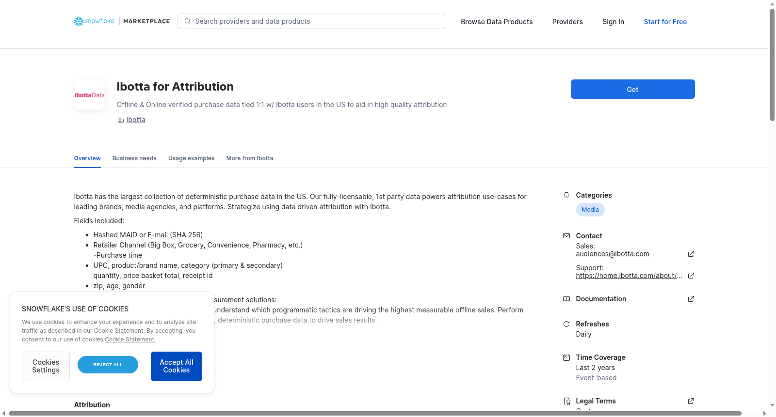This screenshot has width=776, height=417.
Task: Click the Categories bookmark icon
Action: click(x=566, y=195)
